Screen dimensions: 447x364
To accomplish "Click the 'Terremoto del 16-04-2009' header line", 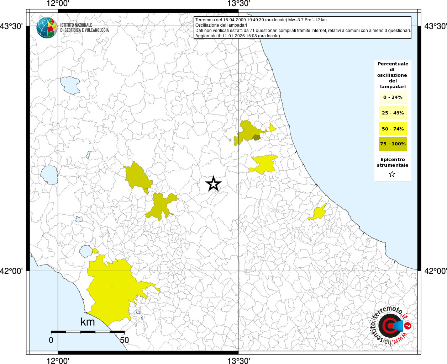I will coord(261,20).
